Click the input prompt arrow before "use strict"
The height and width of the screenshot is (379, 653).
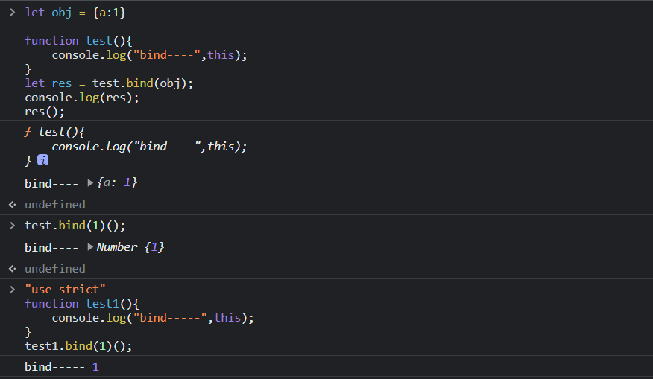(13, 289)
